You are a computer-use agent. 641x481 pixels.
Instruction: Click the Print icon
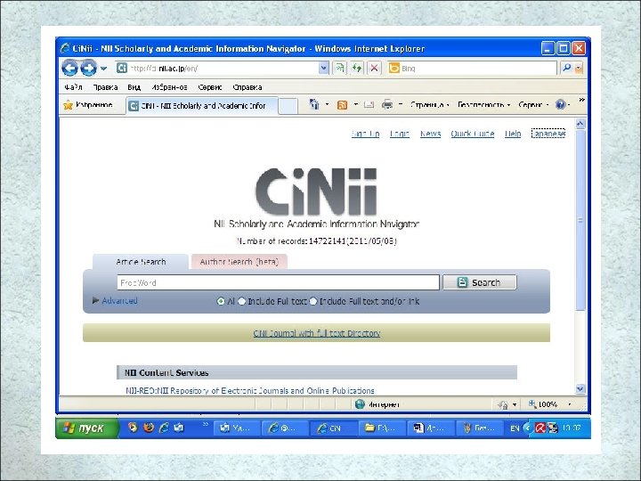pos(387,105)
